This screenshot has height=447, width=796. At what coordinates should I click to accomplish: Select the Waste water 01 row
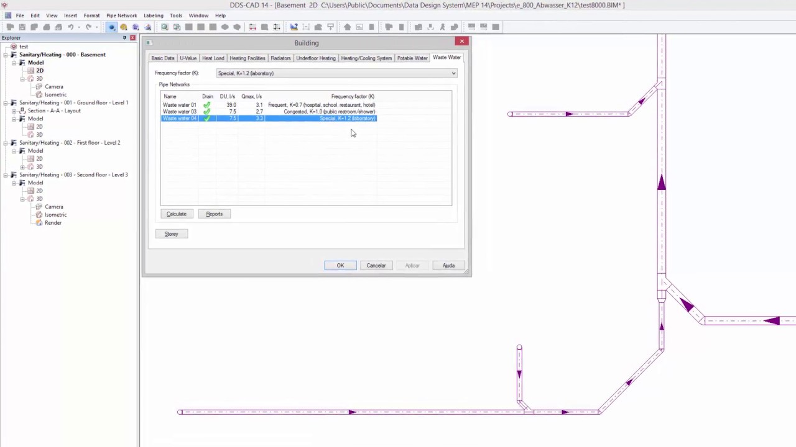pos(269,105)
